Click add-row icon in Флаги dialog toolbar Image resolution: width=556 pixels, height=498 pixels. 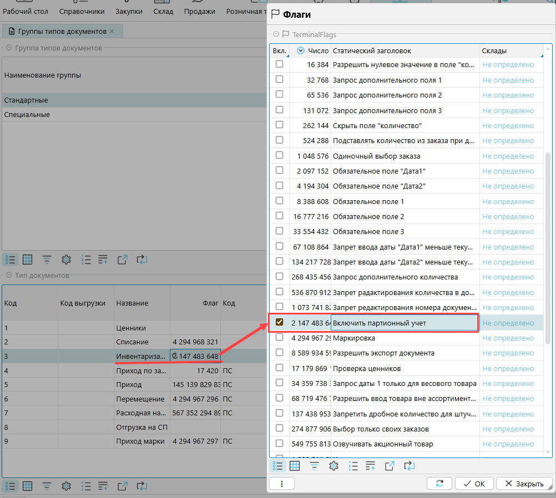(370, 466)
